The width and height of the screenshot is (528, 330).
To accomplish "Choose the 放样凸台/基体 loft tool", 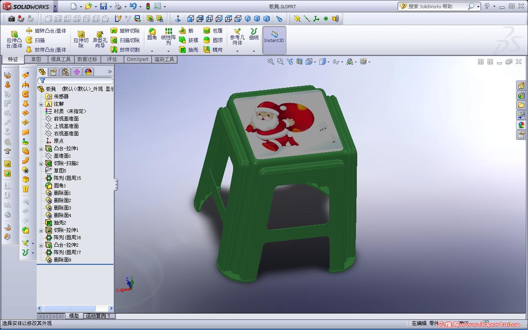I will pos(46,50).
